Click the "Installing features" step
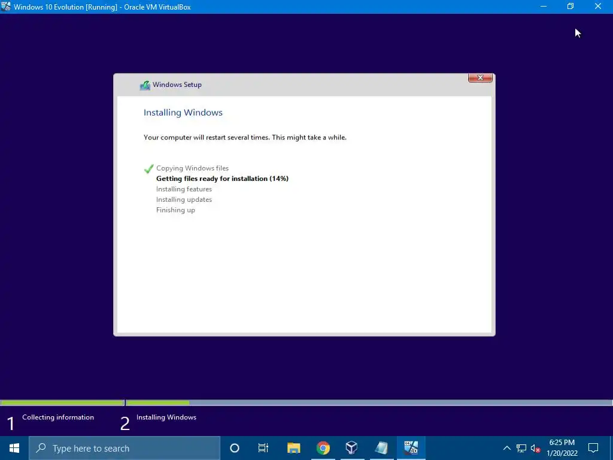 (184, 189)
